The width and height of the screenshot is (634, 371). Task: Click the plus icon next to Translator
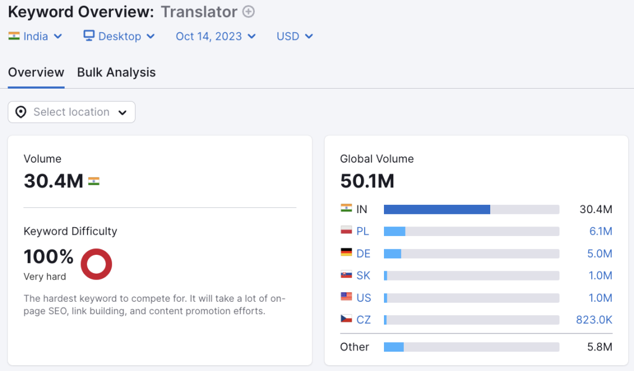click(249, 12)
